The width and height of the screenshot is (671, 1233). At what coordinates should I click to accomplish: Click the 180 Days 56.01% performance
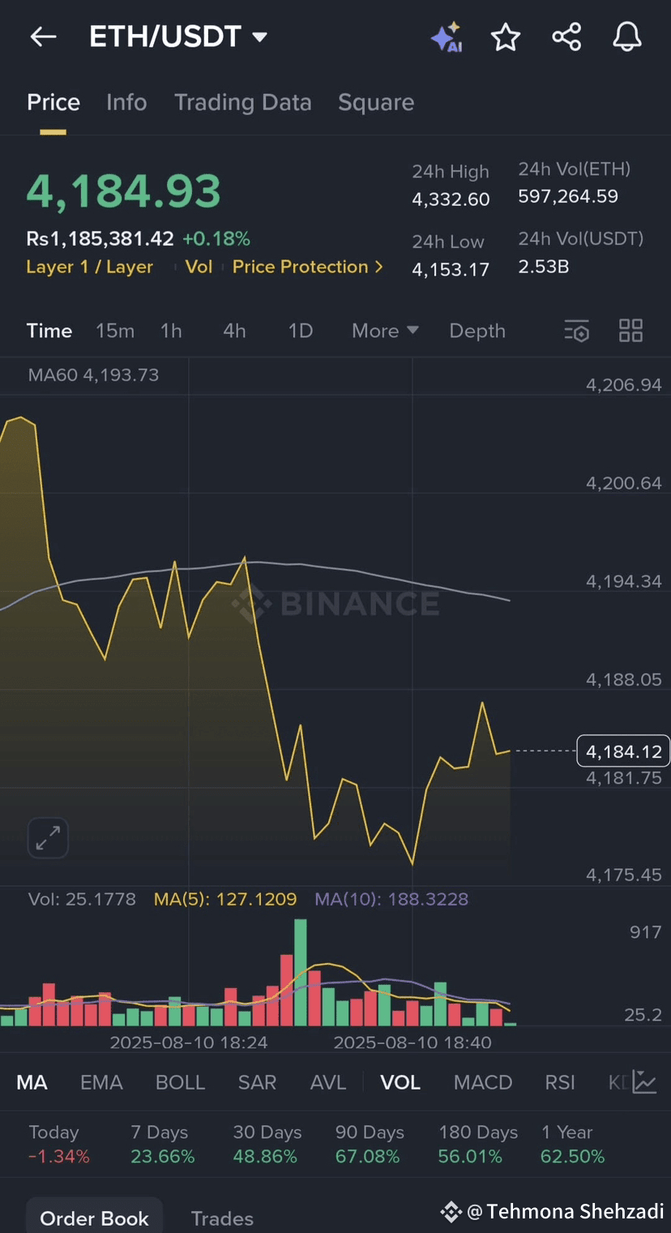pos(478,1145)
